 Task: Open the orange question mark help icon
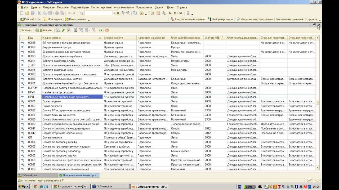coord(107,30)
